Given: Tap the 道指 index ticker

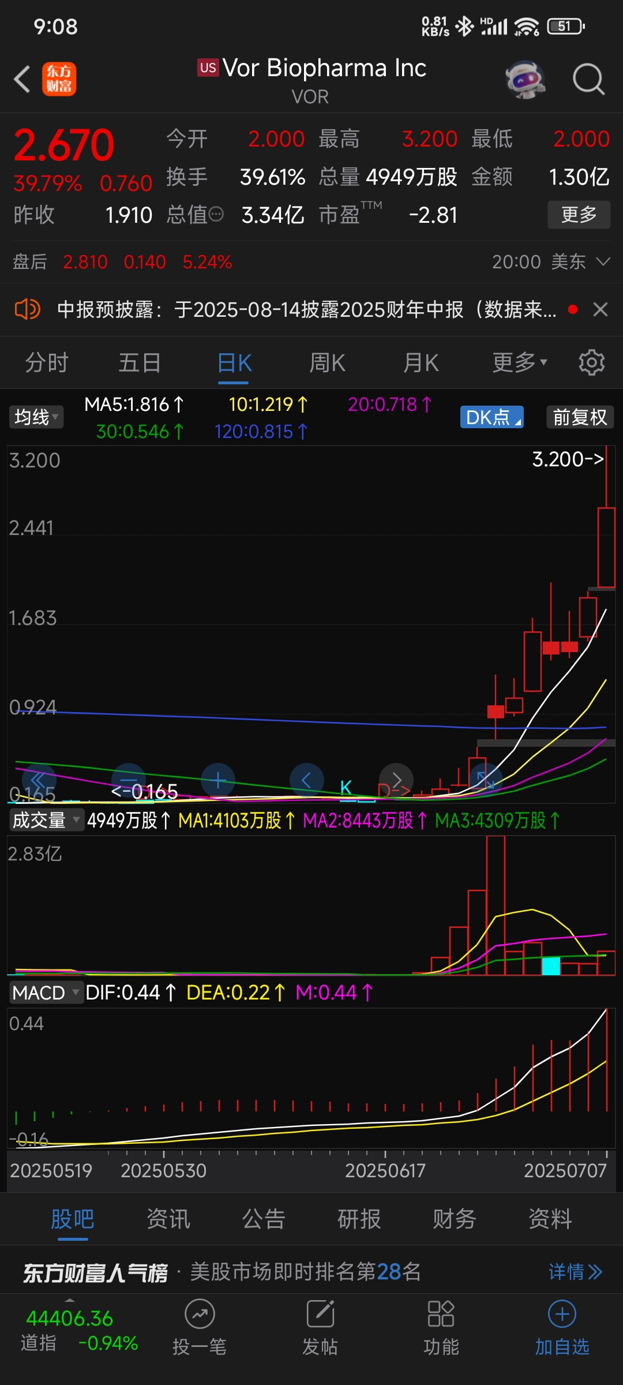Looking at the screenshot, I should tap(80, 1330).
